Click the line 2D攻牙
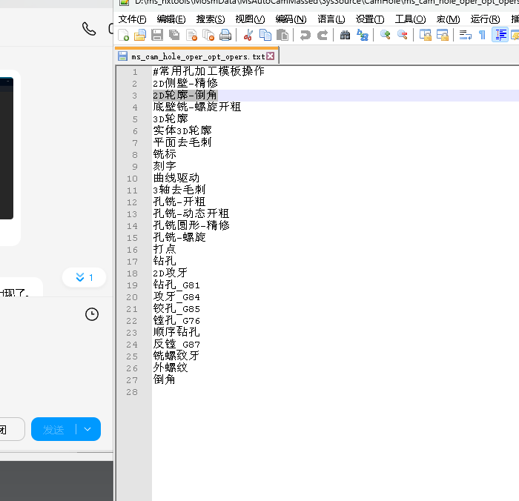The width and height of the screenshot is (519, 501). pos(170,273)
